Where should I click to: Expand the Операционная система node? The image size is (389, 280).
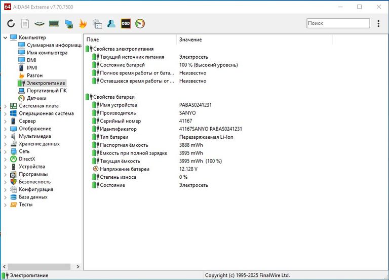tap(5, 114)
